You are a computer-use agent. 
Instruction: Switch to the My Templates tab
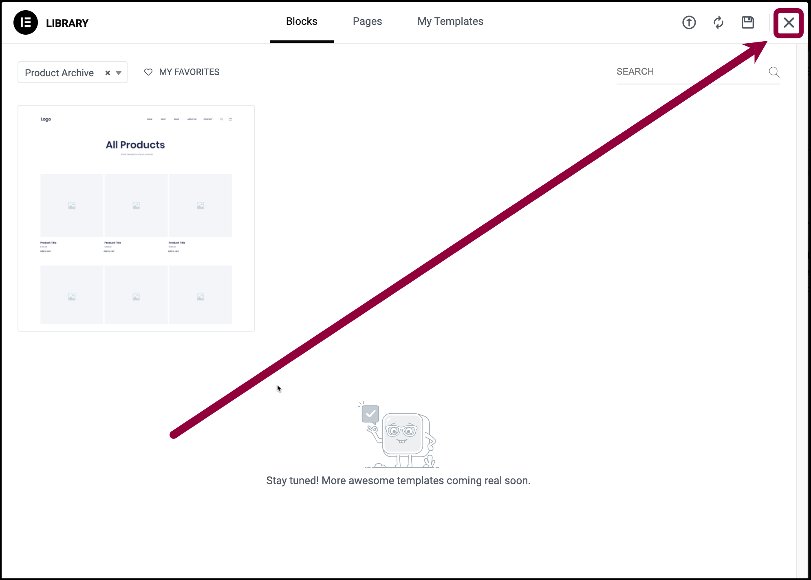point(450,21)
